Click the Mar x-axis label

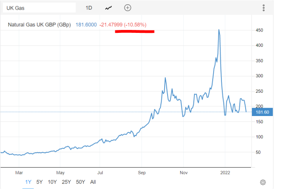tap(19, 173)
